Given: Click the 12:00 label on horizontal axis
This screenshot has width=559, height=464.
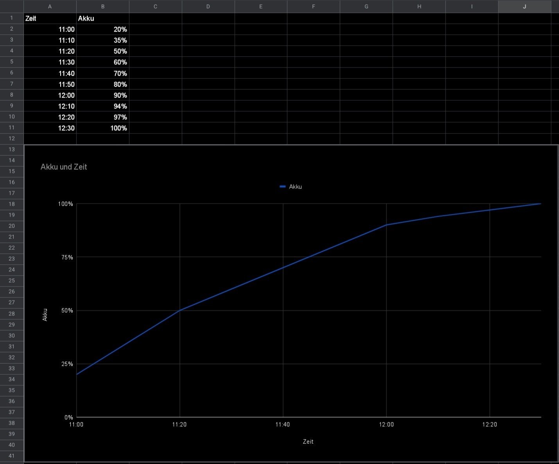Looking at the screenshot, I should click(x=386, y=425).
